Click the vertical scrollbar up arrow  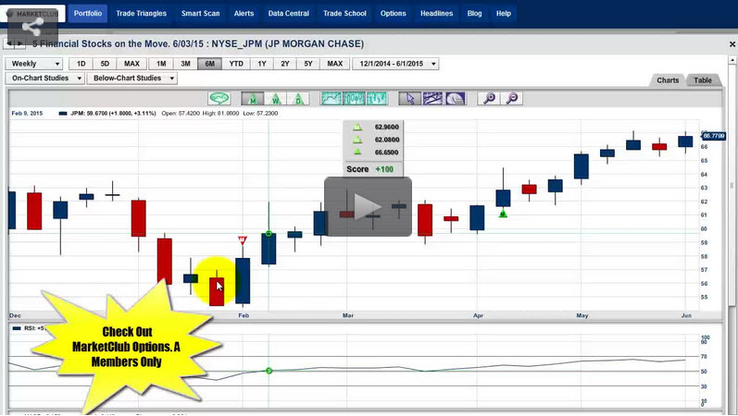[732, 61]
